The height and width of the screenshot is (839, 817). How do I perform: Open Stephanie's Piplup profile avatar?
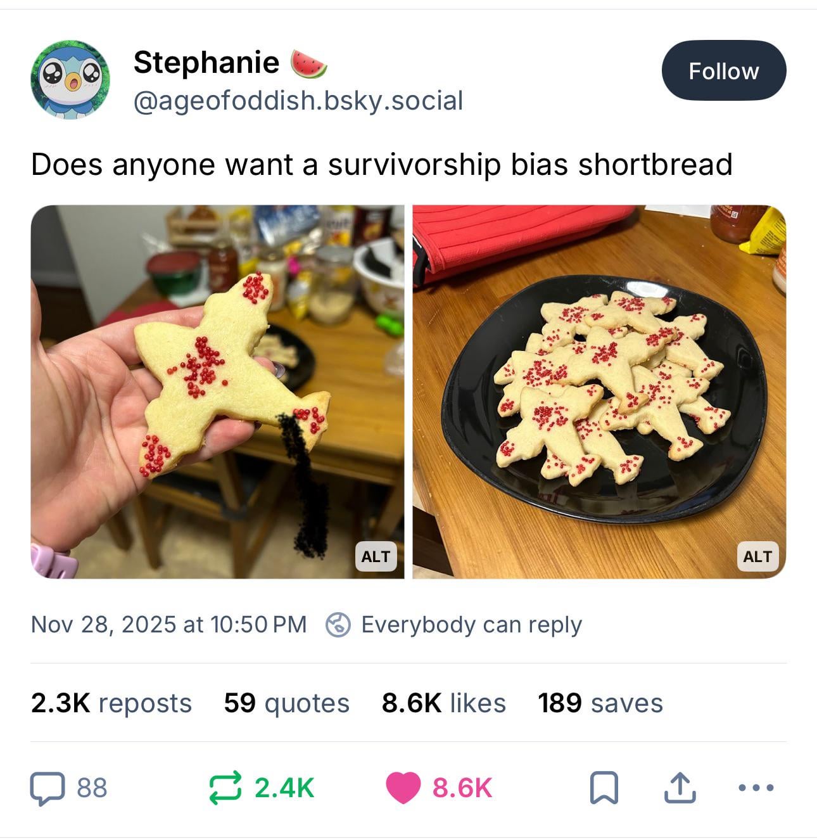pyautogui.click(x=70, y=80)
